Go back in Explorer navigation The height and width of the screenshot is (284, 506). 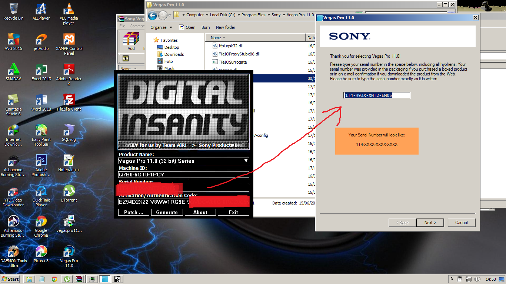coord(152,15)
